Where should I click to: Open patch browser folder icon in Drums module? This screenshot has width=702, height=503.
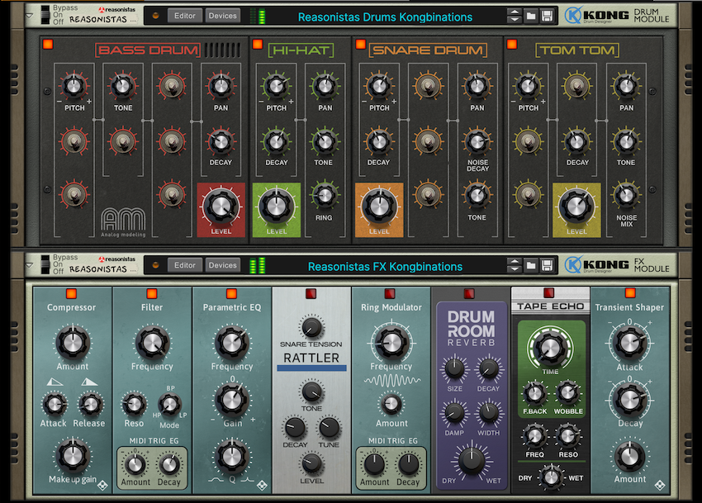click(531, 17)
